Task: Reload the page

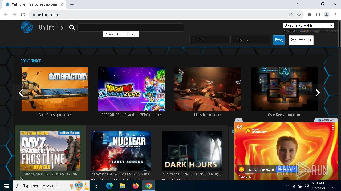Action: [23, 15]
